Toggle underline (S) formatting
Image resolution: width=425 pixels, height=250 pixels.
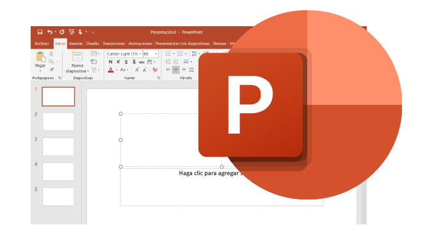126,62
